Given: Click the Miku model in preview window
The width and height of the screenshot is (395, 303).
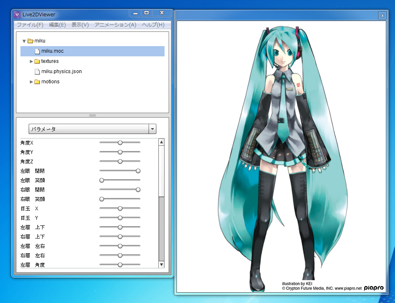Looking at the screenshot, I should 283,158.
